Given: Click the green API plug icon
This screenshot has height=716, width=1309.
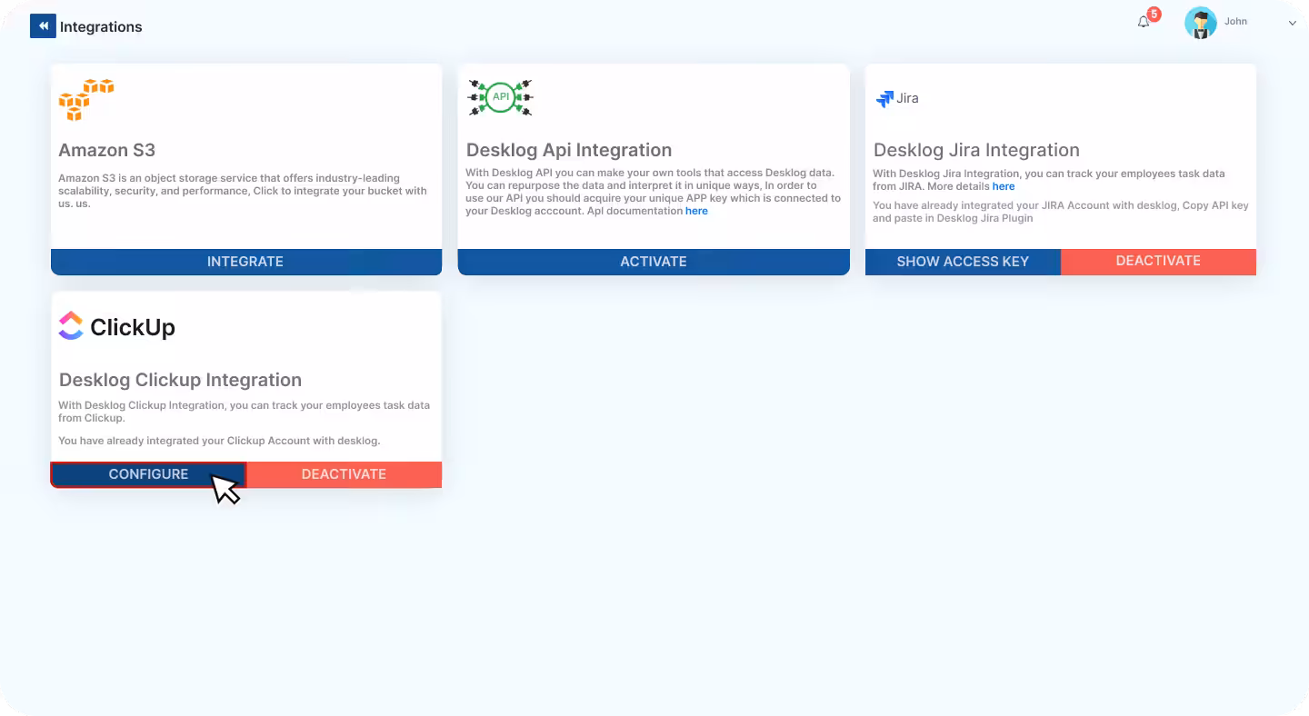Looking at the screenshot, I should coord(500,96).
